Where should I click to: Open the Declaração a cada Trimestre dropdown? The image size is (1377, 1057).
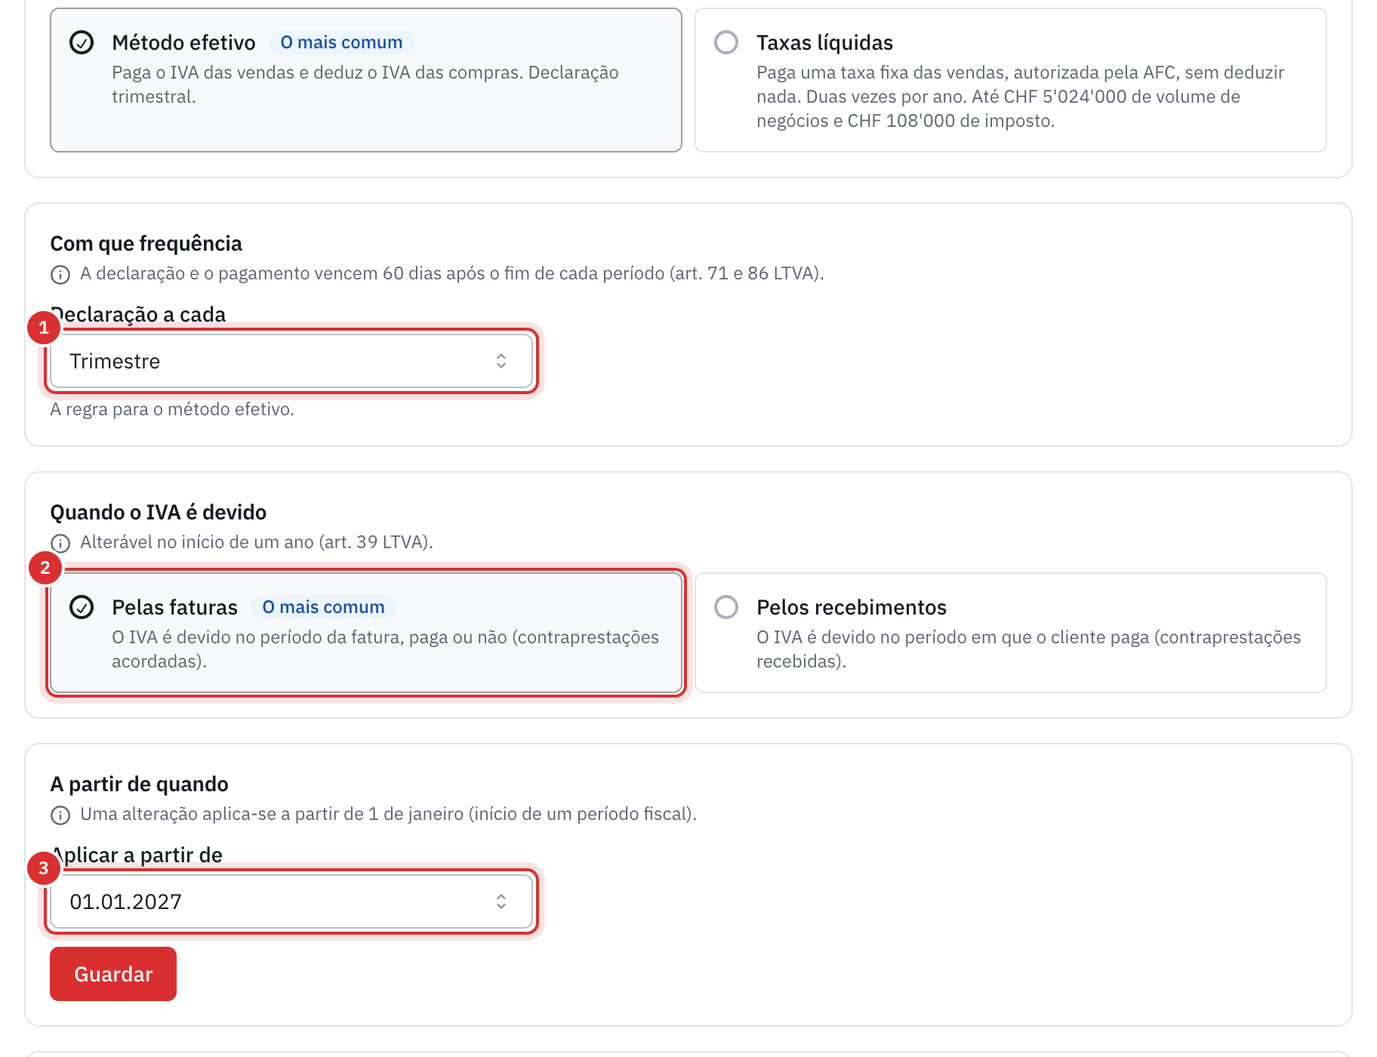(x=291, y=361)
